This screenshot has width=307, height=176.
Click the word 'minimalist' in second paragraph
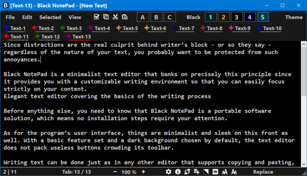(83, 74)
